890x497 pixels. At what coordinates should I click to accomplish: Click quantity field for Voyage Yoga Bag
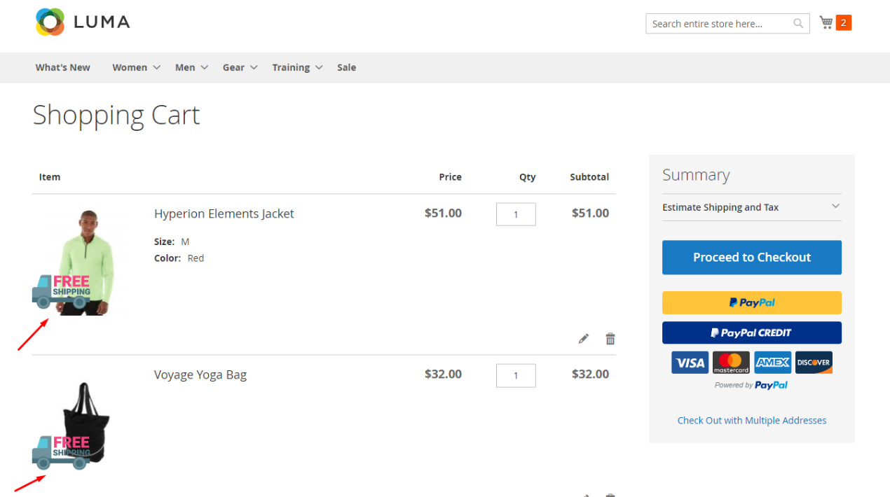click(516, 376)
